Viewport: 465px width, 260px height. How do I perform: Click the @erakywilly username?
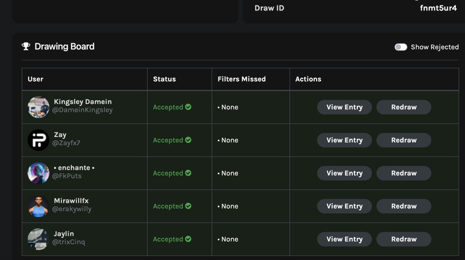tap(72, 209)
